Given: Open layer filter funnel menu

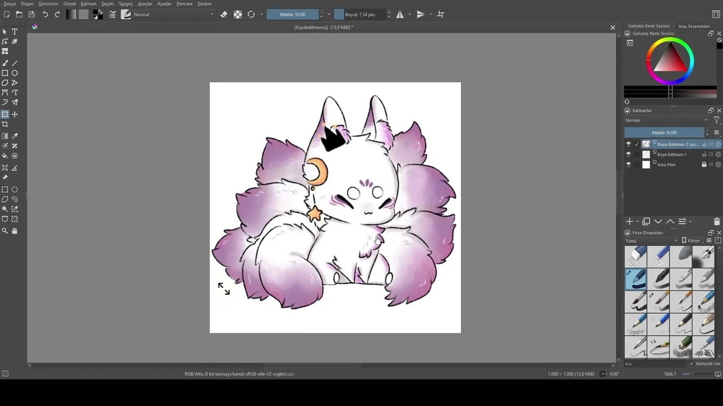Looking at the screenshot, I should pos(717,120).
